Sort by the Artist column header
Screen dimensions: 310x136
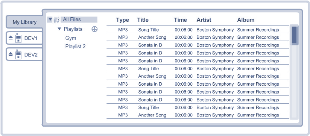(x=204, y=20)
